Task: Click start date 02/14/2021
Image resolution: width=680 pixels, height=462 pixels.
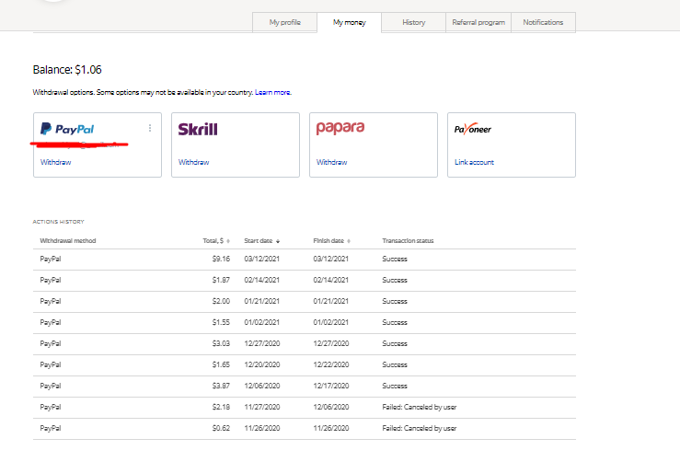Action: 262,280
